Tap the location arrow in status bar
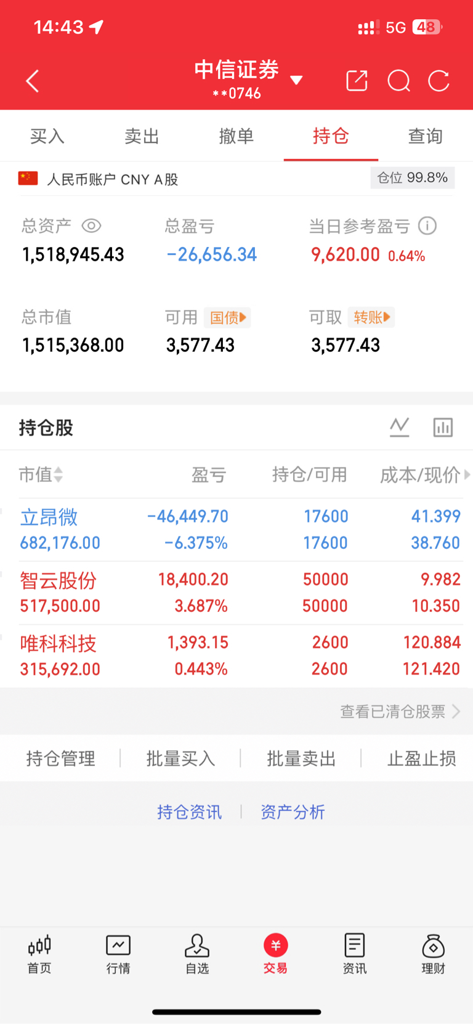The height and width of the screenshot is (1024, 473). [97, 27]
